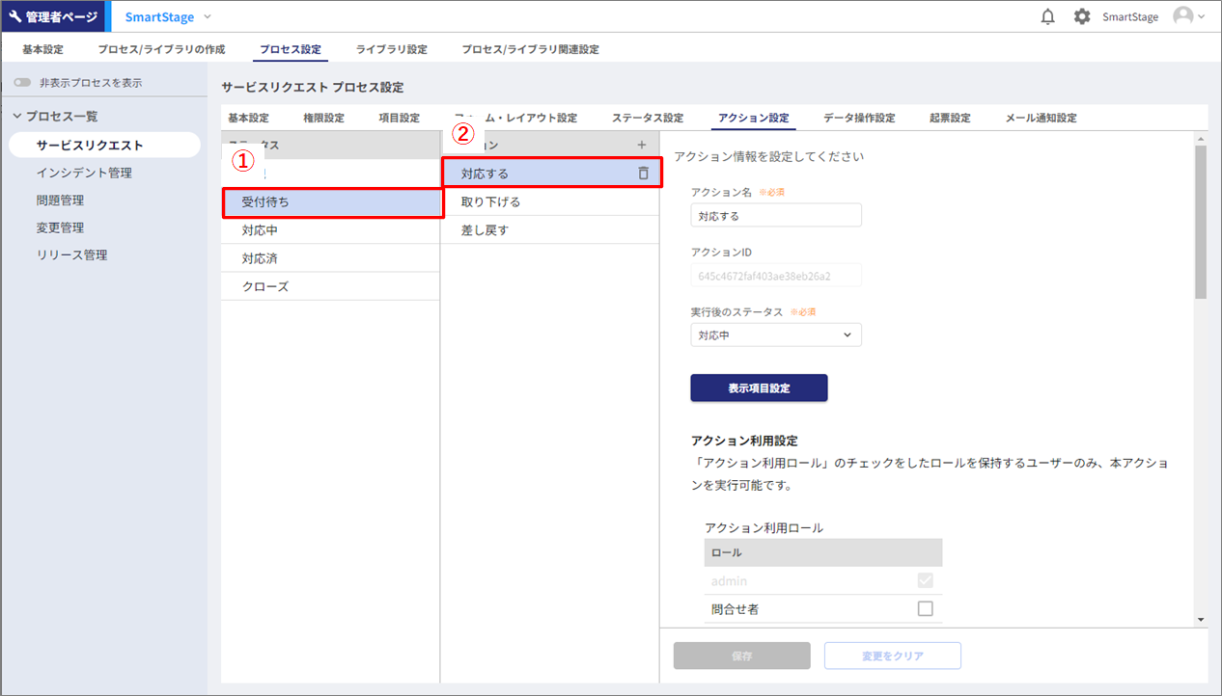Click the 管理者ページ wrench badge
Image resolution: width=1222 pixels, height=696 pixels.
(54, 16)
